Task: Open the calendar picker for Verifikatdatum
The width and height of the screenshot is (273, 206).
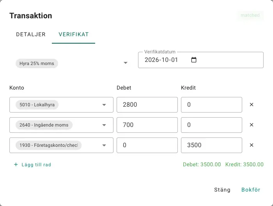Action: [193, 60]
